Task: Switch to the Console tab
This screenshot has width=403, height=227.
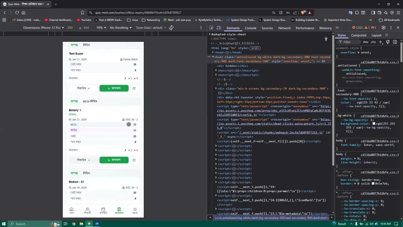Action: point(251,28)
